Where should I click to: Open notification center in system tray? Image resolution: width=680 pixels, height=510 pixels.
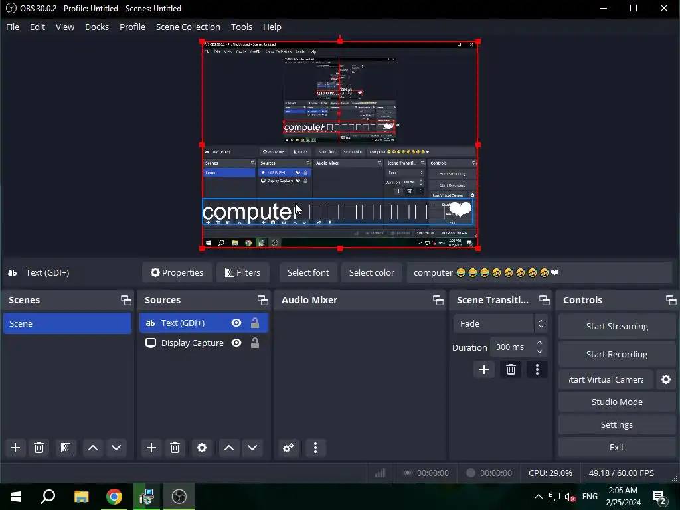(x=659, y=497)
